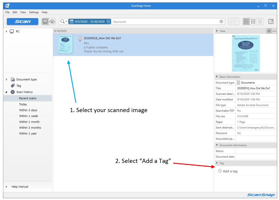Click the blue Scan button
The height and width of the screenshot is (200, 279).
tap(22, 22)
